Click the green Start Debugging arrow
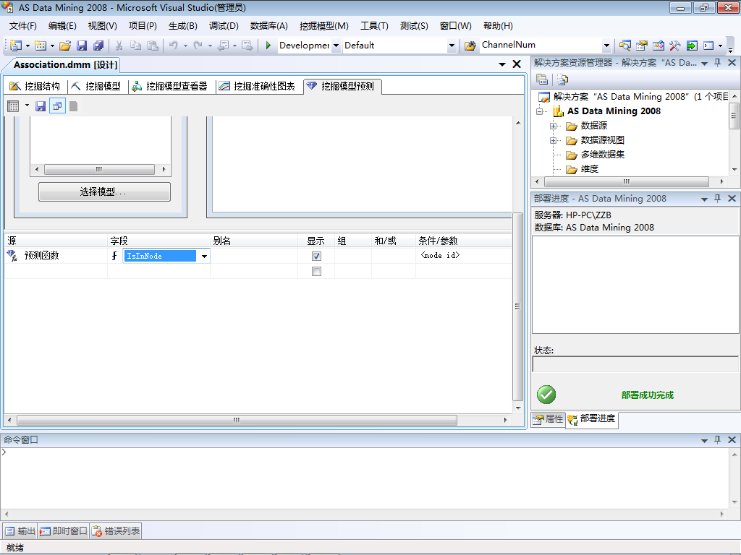Image resolution: width=741 pixels, height=555 pixels. pos(268,46)
